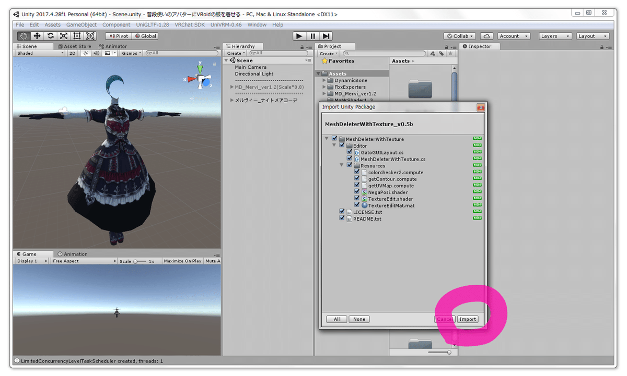
Task: Uncheck LICENSE.txt checkbox
Action: pos(342,212)
